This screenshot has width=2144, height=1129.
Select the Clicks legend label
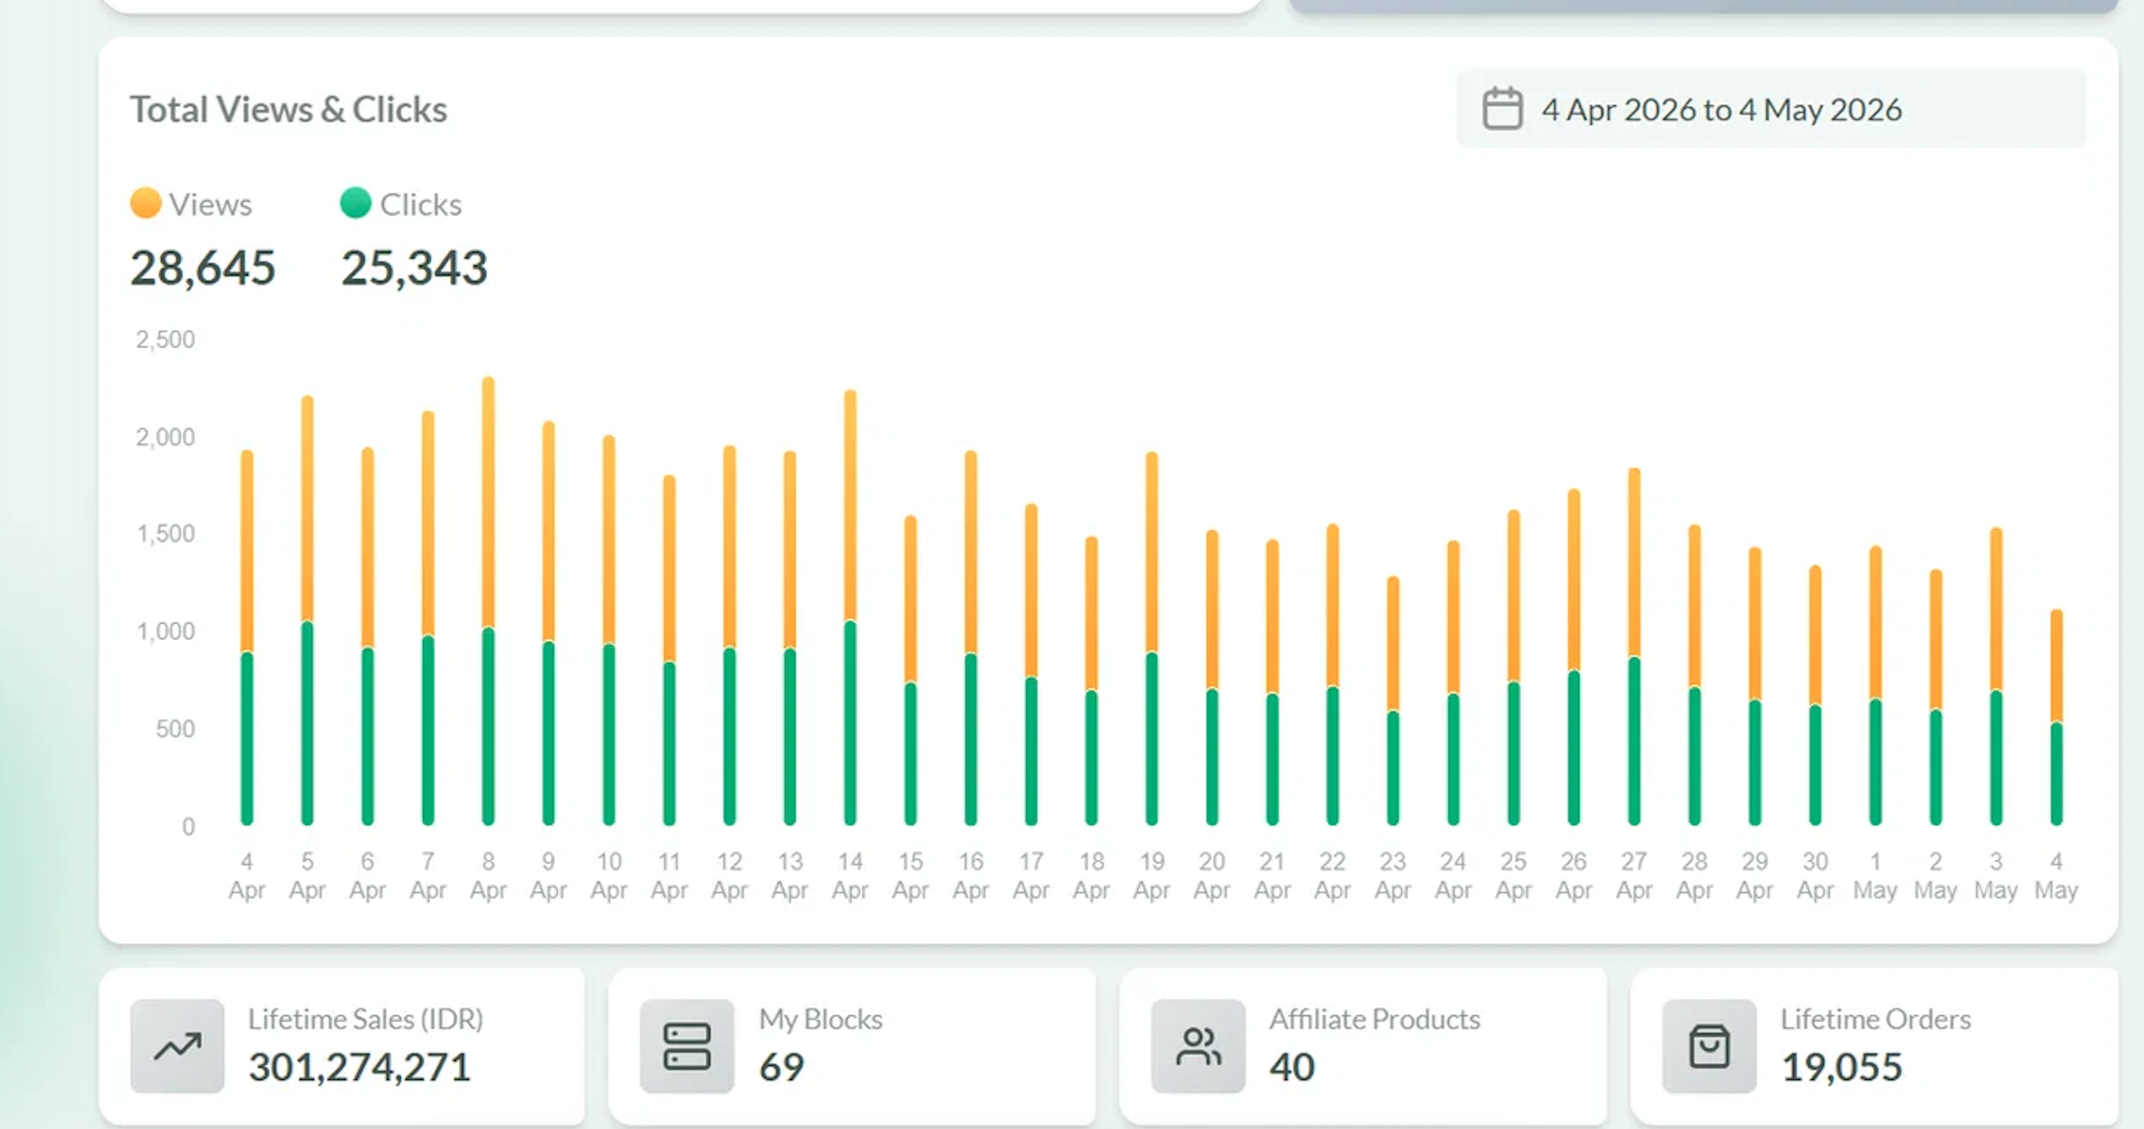pyautogui.click(x=421, y=204)
